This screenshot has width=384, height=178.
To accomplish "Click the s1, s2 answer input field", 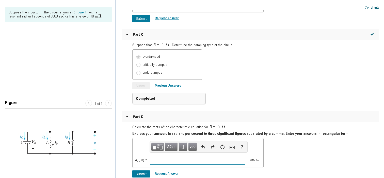I will coord(198,160).
